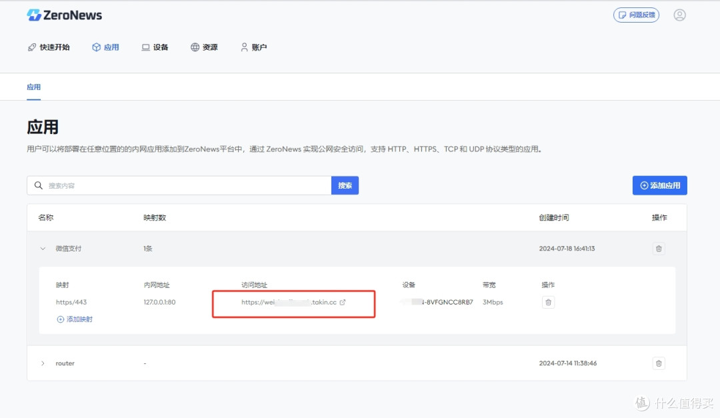Open the 快速开始 menu item
This screenshot has height=418, width=720.
click(49, 47)
